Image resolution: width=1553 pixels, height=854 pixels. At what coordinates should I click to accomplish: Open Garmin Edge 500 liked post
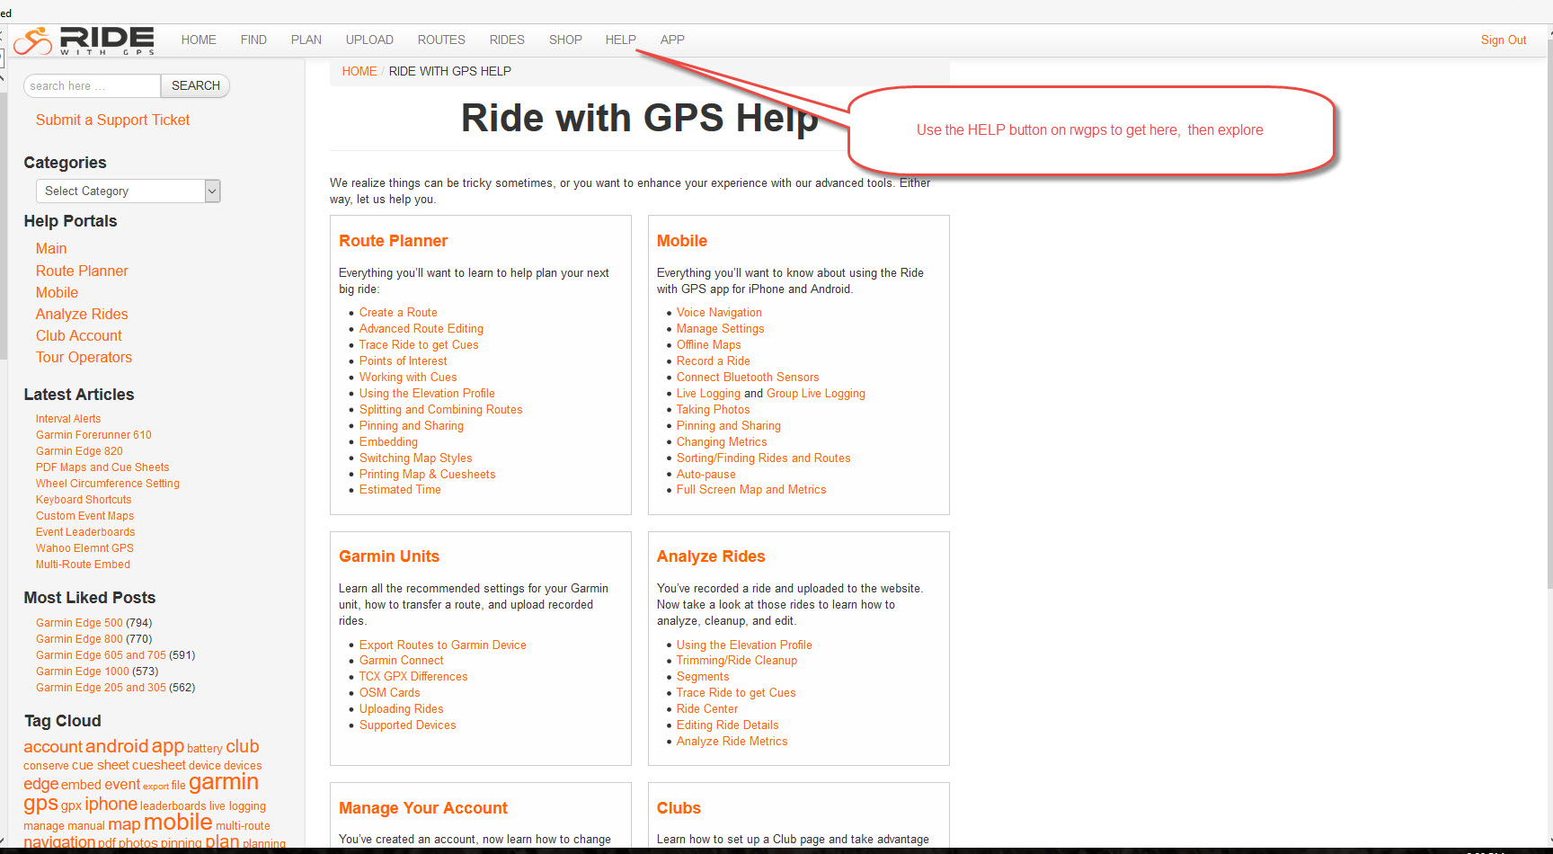(79, 623)
